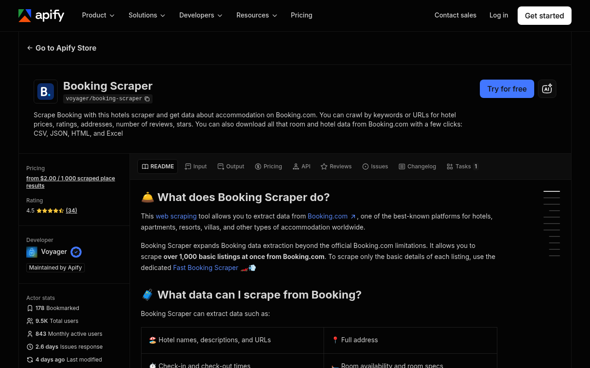The height and width of the screenshot is (368, 590).
Task: View the Issues tab
Action: [x=375, y=167]
